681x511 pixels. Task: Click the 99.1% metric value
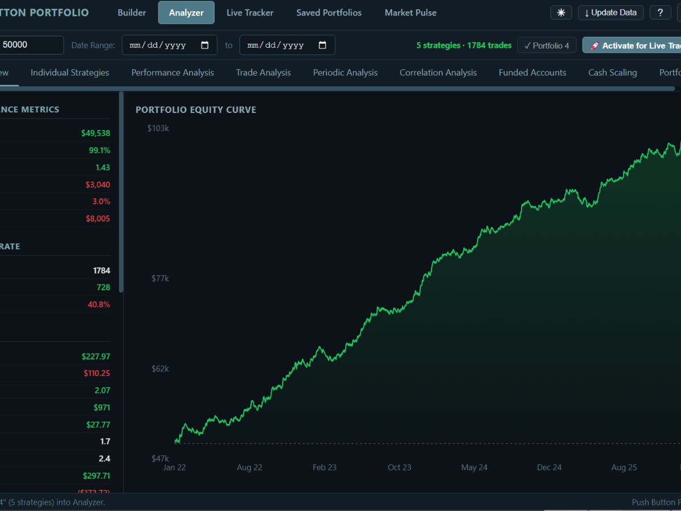click(99, 150)
